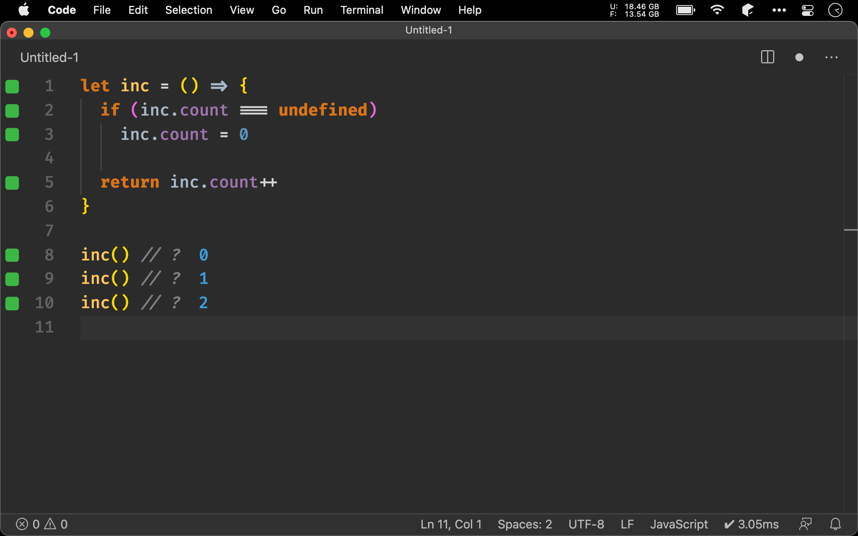This screenshot has height=536, width=858.
Task: Click the Wi-Fi status icon
Action: [x=717, y=10]
